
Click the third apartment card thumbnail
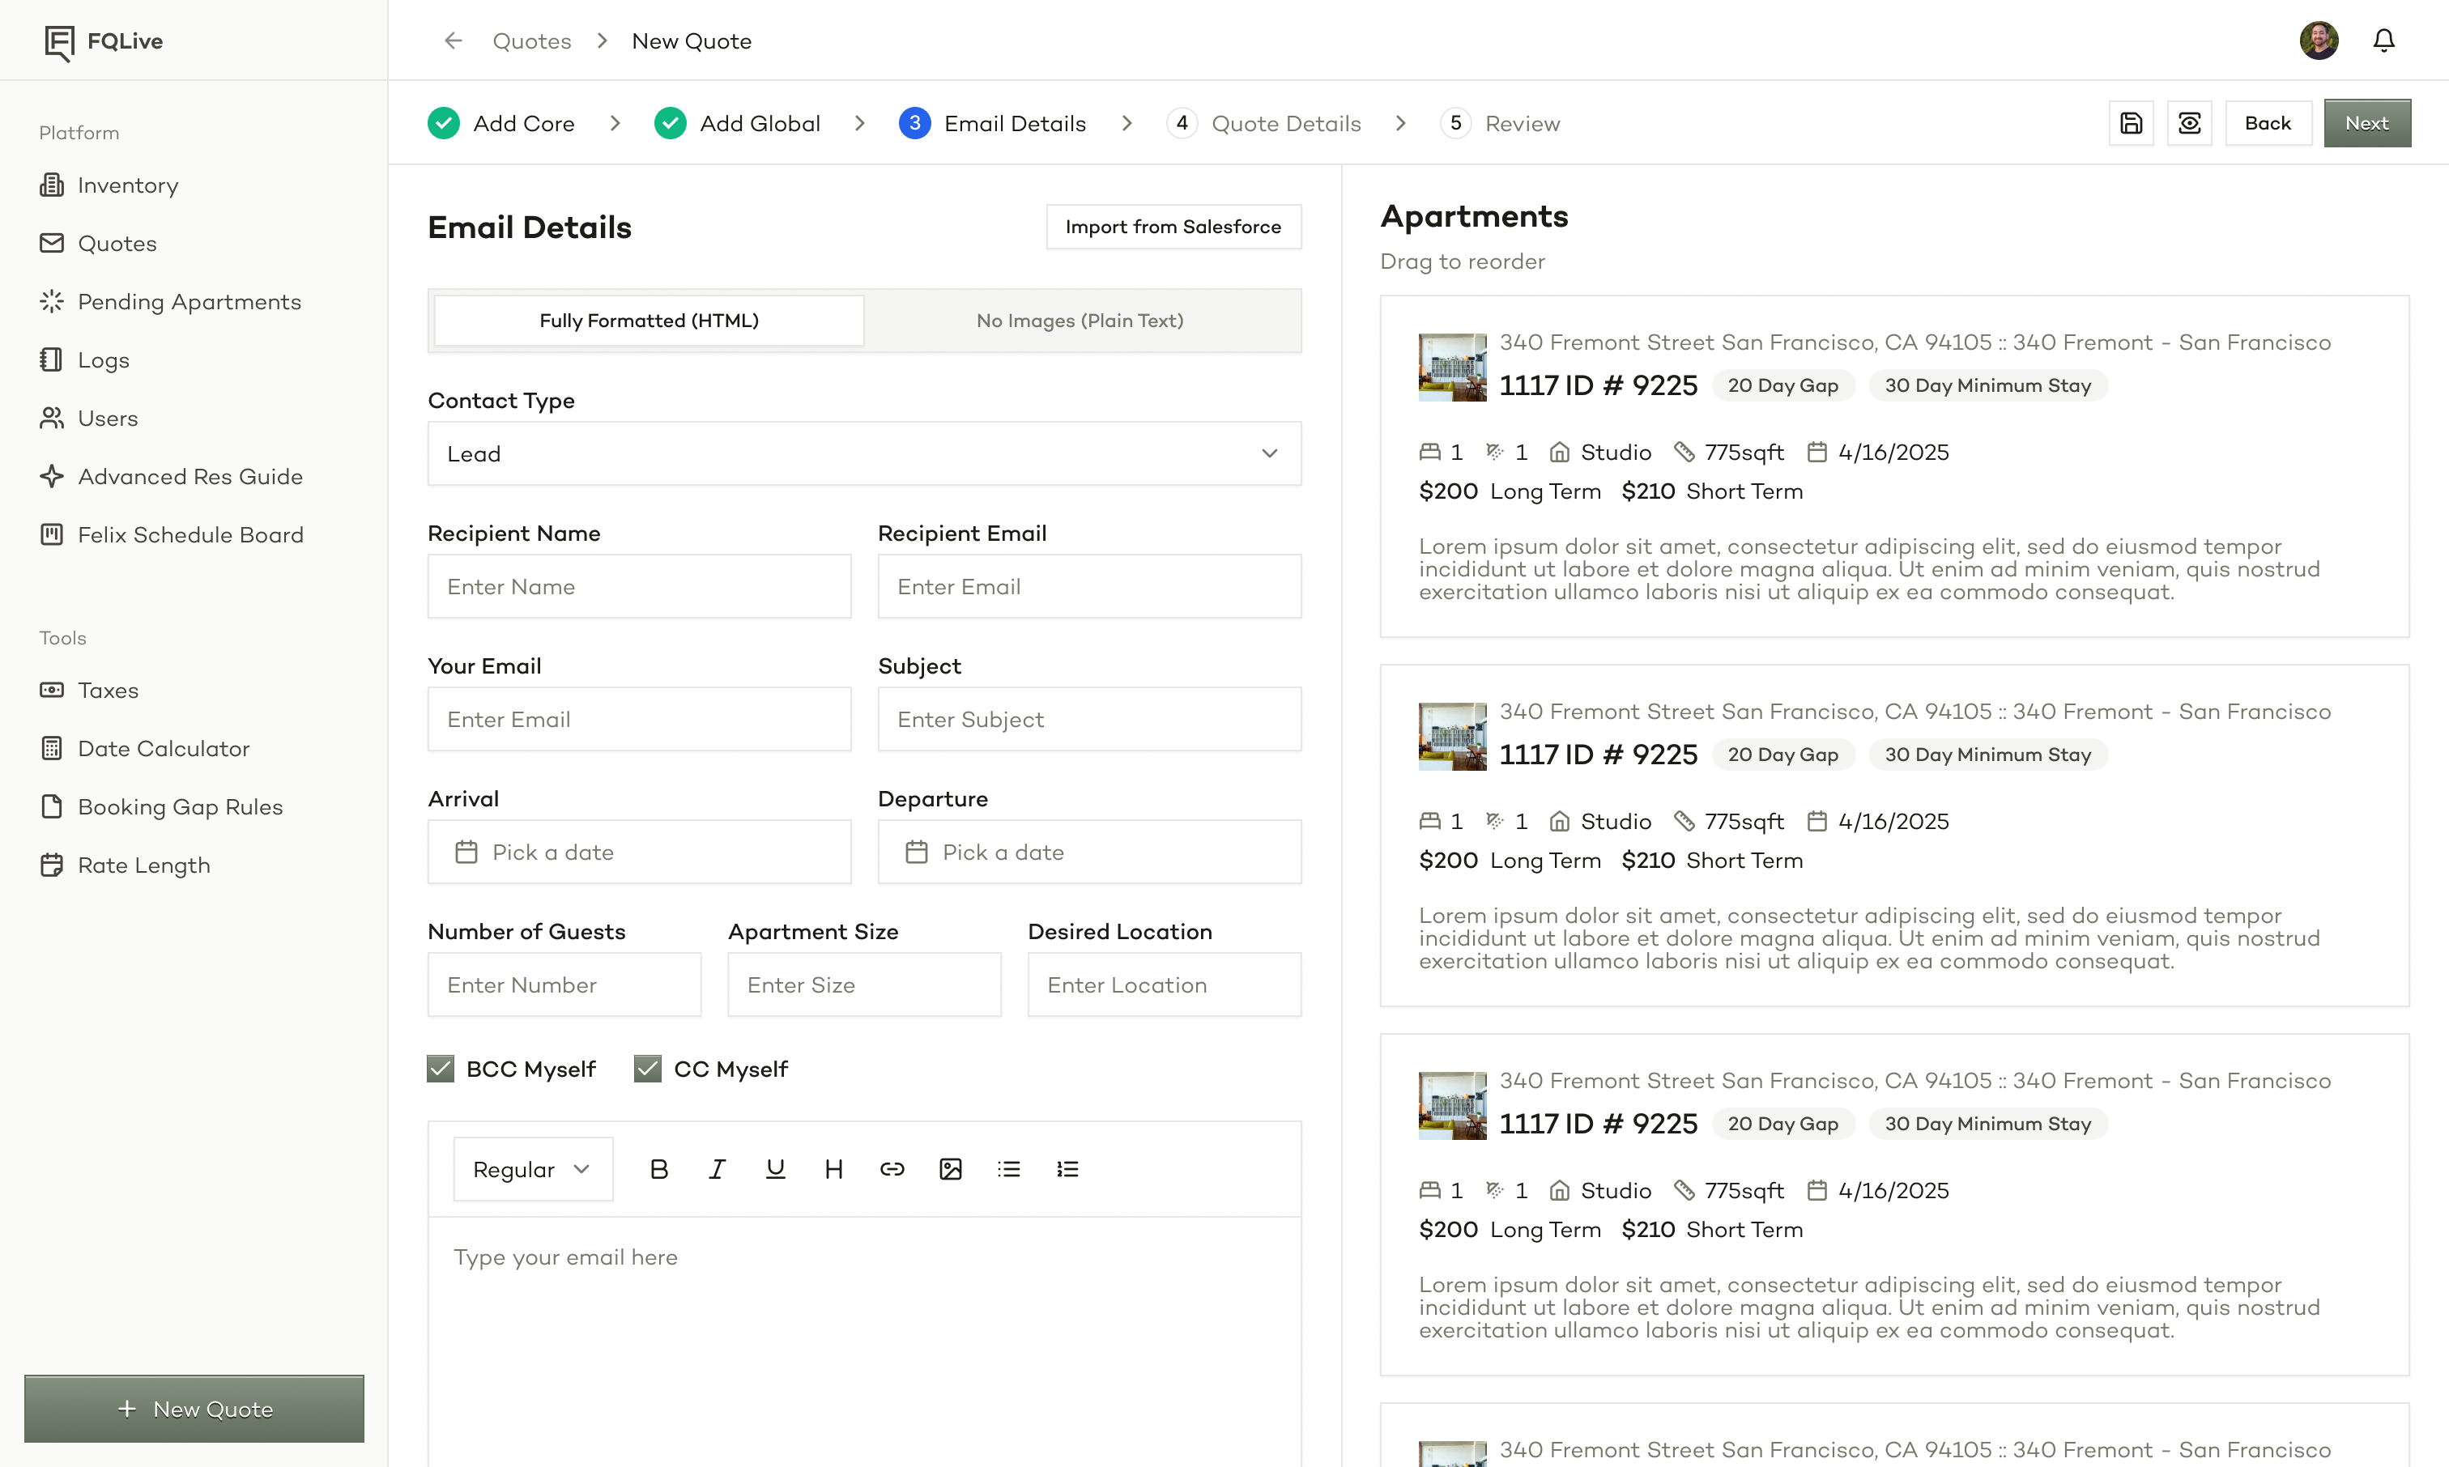(x=1452, y=1105)
